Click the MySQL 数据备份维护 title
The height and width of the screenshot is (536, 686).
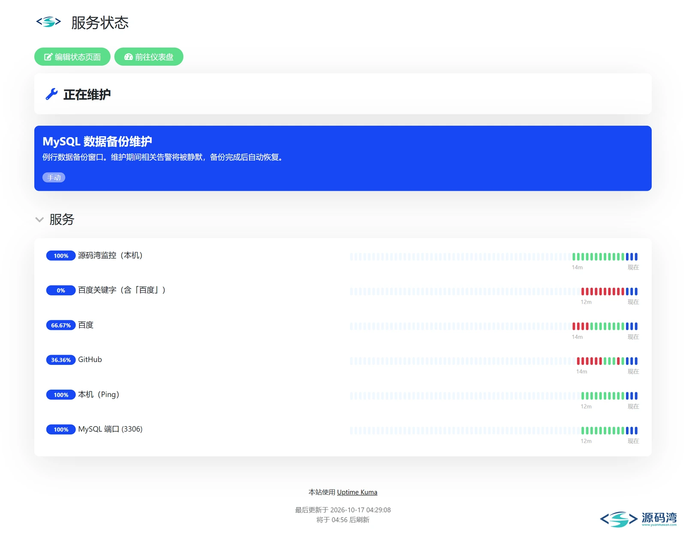pyautogui.click(x=97, y=141)
